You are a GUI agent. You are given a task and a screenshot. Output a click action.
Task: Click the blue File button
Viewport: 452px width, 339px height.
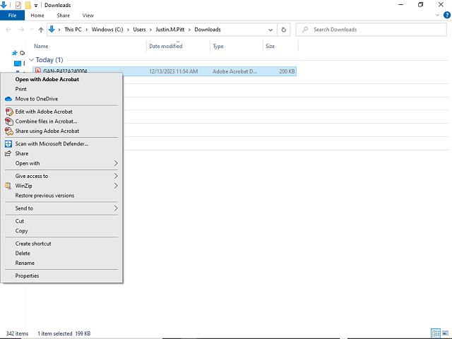[12, 15]
